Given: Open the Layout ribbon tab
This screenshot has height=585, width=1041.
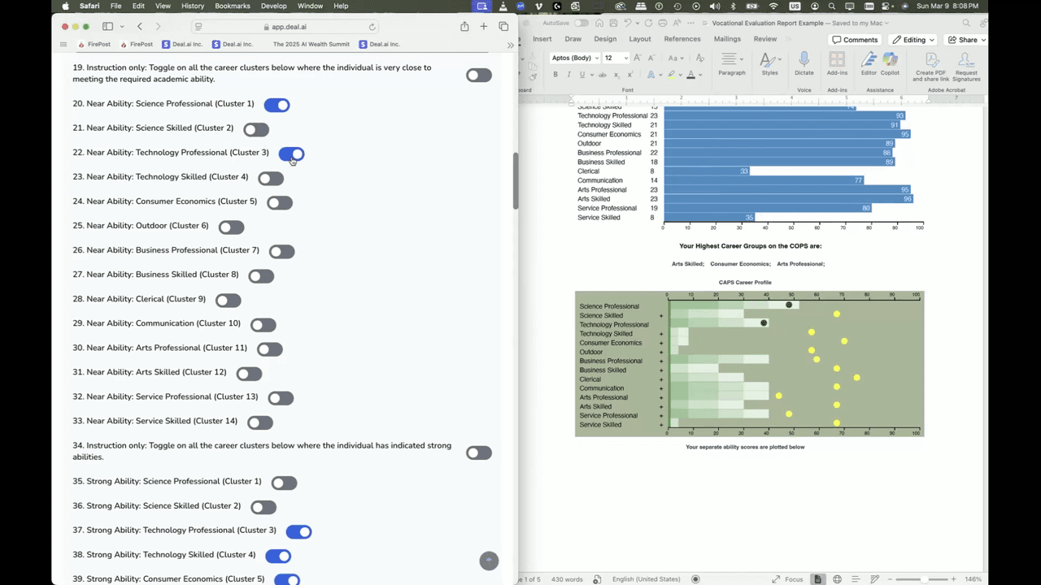Looking at the screenshot, I should click(639, 39).
